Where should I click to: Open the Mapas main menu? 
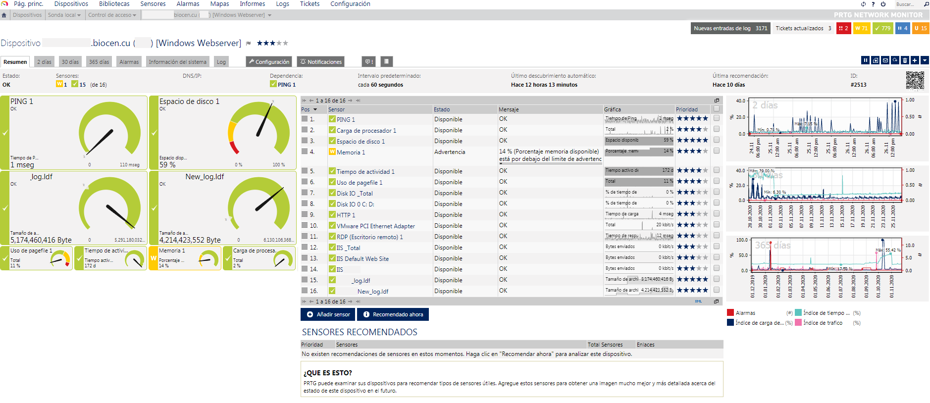point(219,4)
